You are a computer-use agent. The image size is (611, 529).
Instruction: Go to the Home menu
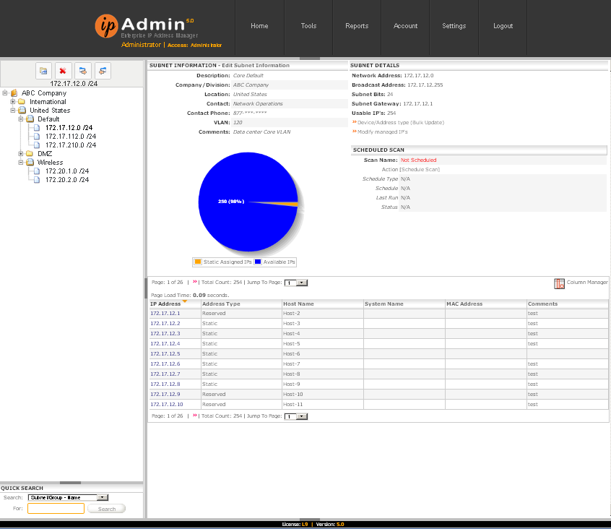click(259, 26)
